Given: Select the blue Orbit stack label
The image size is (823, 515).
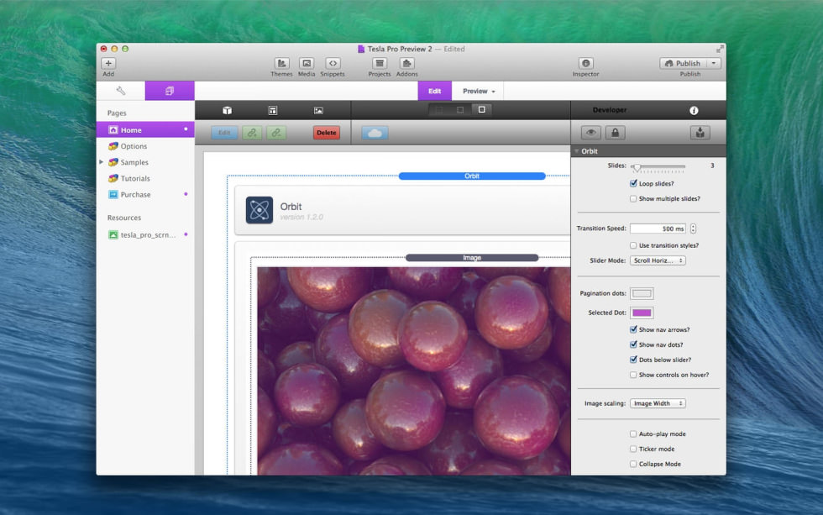Looking at the screenshot, I should (x=472, y=176).
